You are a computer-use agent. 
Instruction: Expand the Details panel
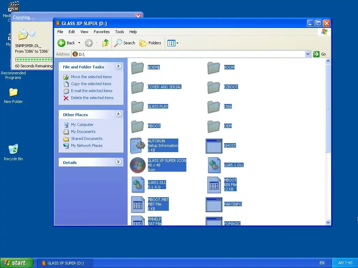click(118, 162)
